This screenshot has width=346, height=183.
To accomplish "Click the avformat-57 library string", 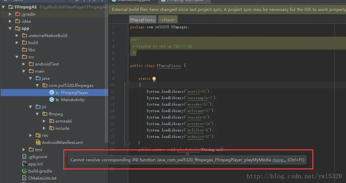I will pyautogui.click(x=200, y=111).
